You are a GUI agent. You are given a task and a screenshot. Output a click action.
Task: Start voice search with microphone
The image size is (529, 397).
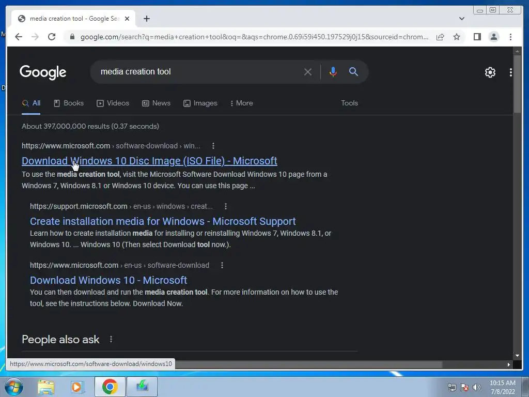(333, 71)
